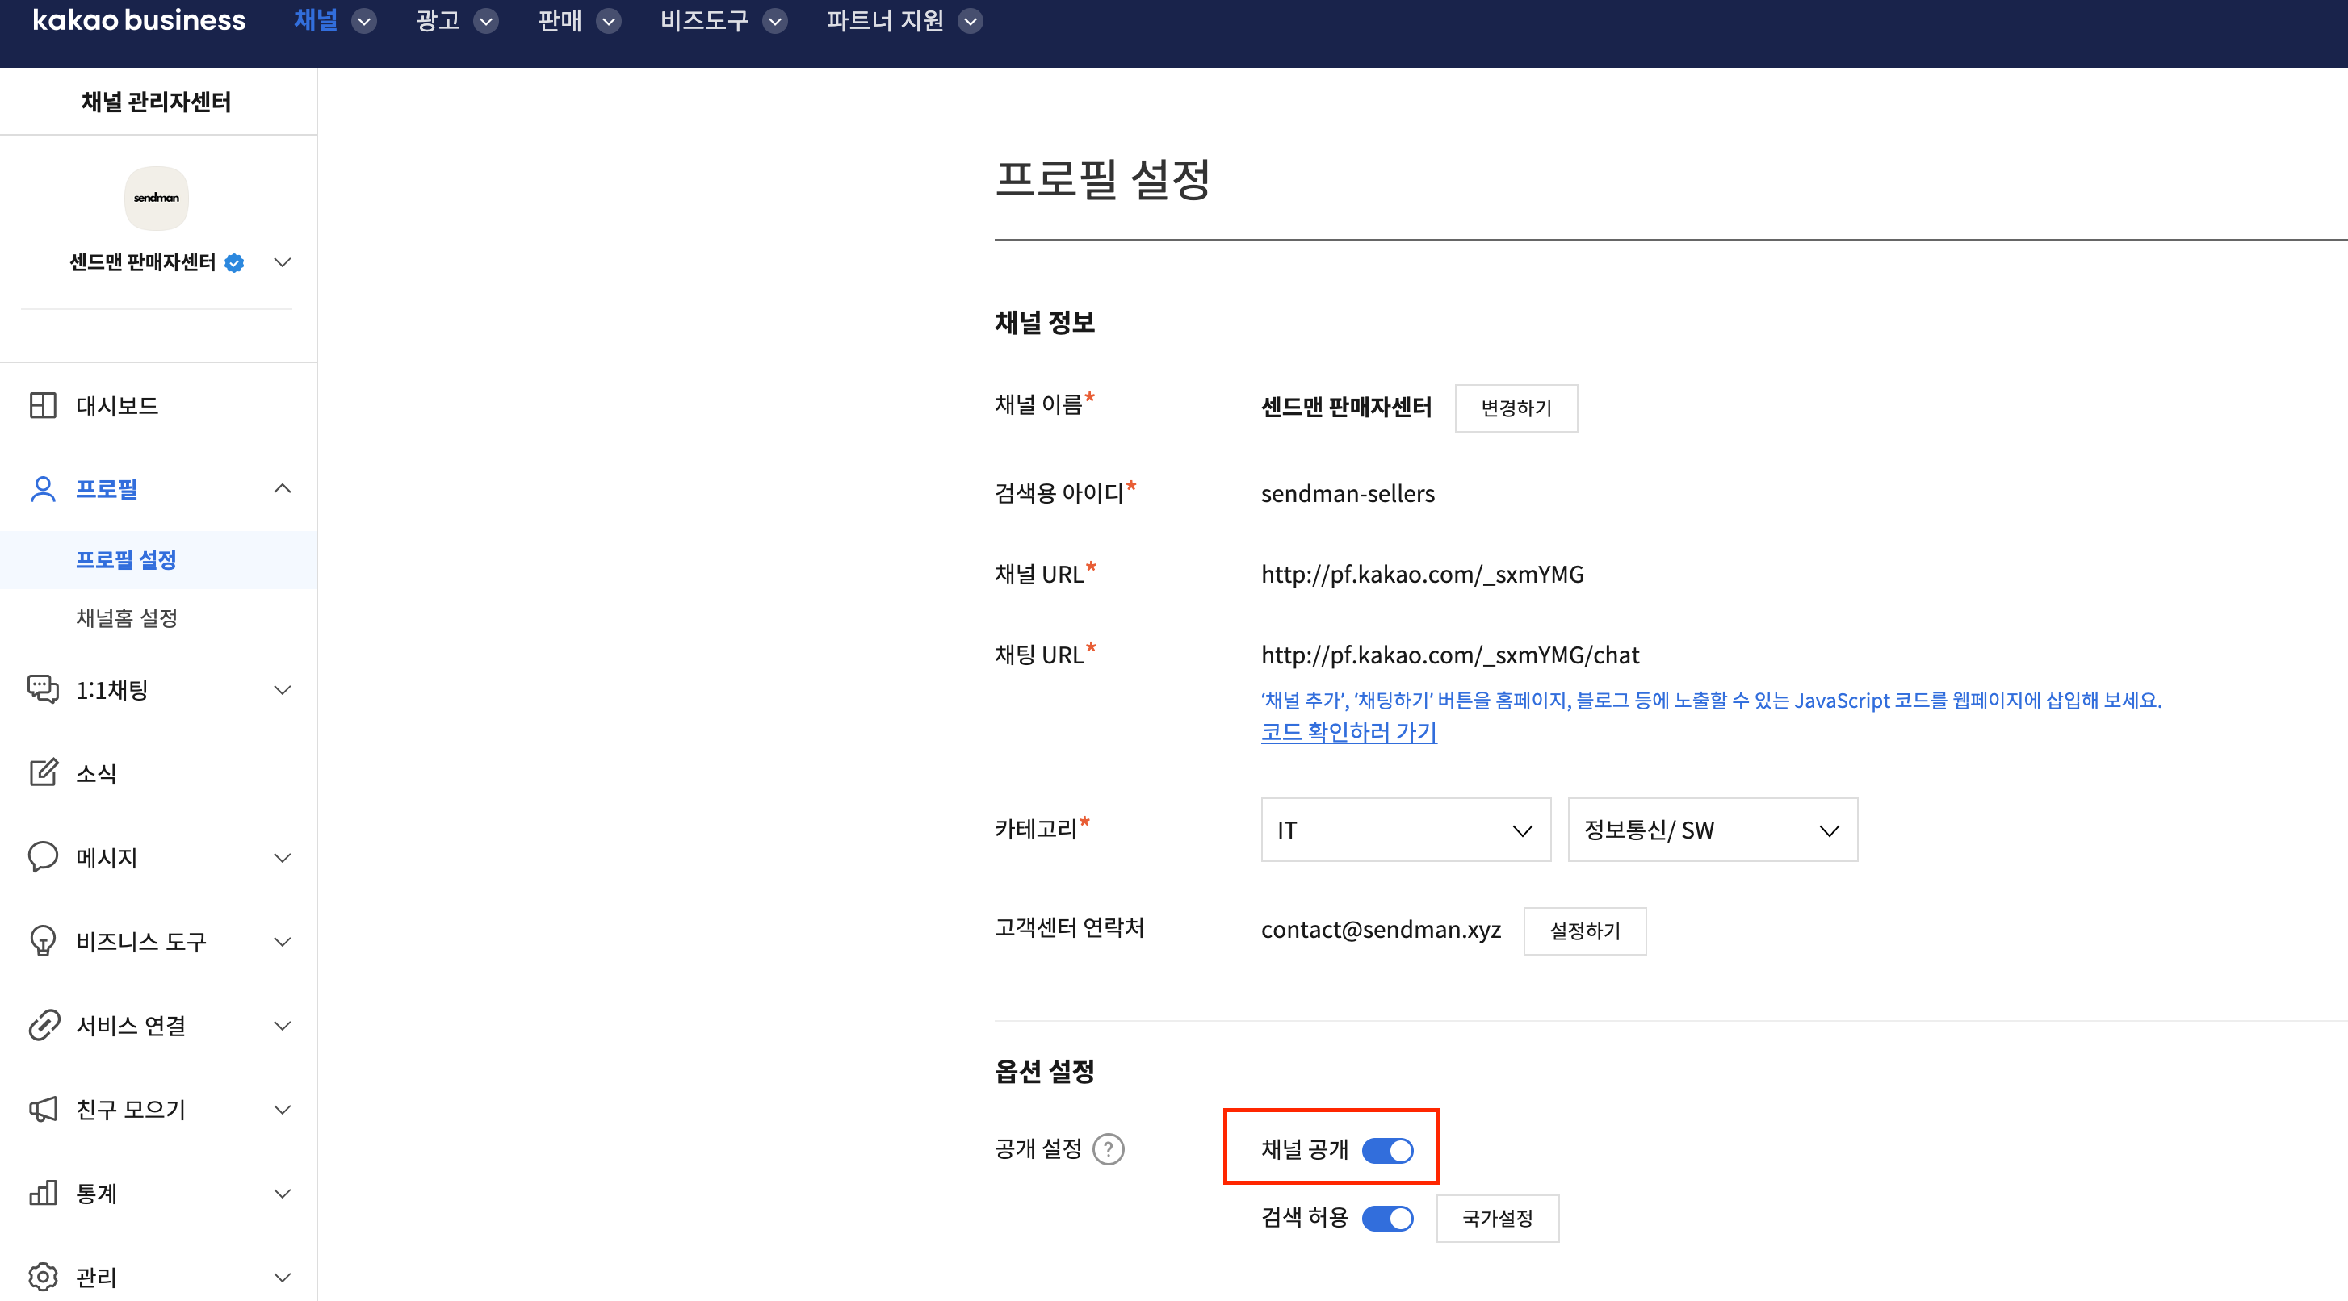2348x1301 pixels.
Task: Toggle the 검색 허용 switch
Action: 1387,1218
